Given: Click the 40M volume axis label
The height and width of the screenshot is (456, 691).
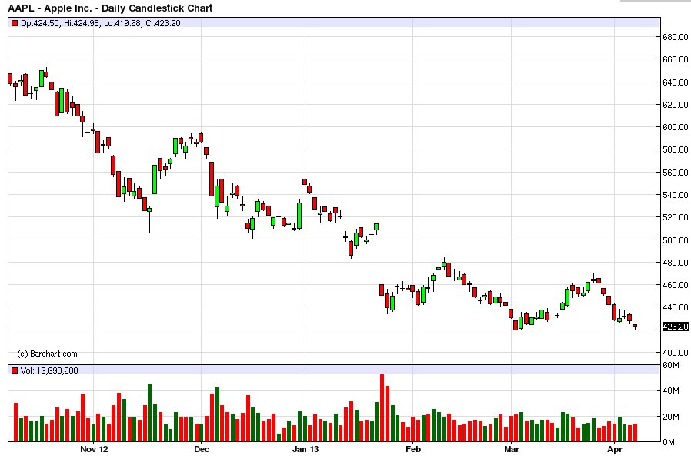Looking at the screenshot, I should pos(671,391).
